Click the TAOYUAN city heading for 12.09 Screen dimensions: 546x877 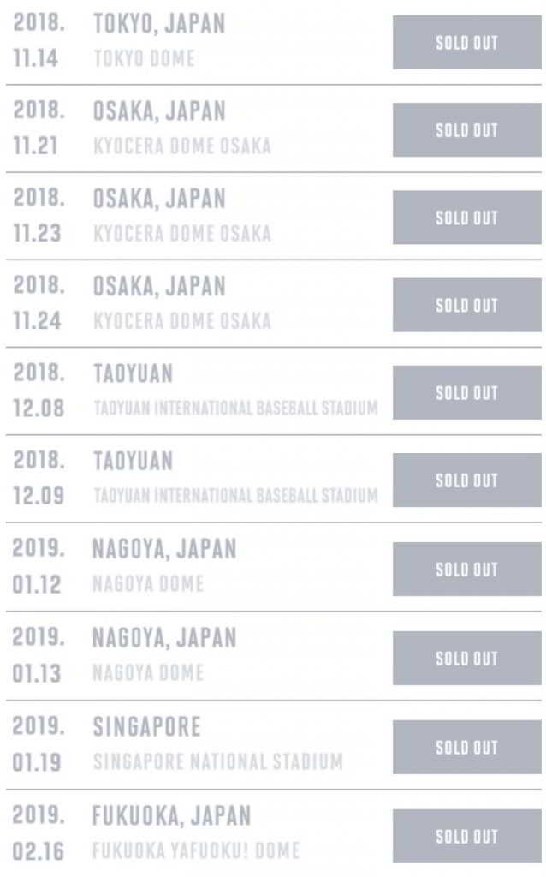(x=133, y=462)
